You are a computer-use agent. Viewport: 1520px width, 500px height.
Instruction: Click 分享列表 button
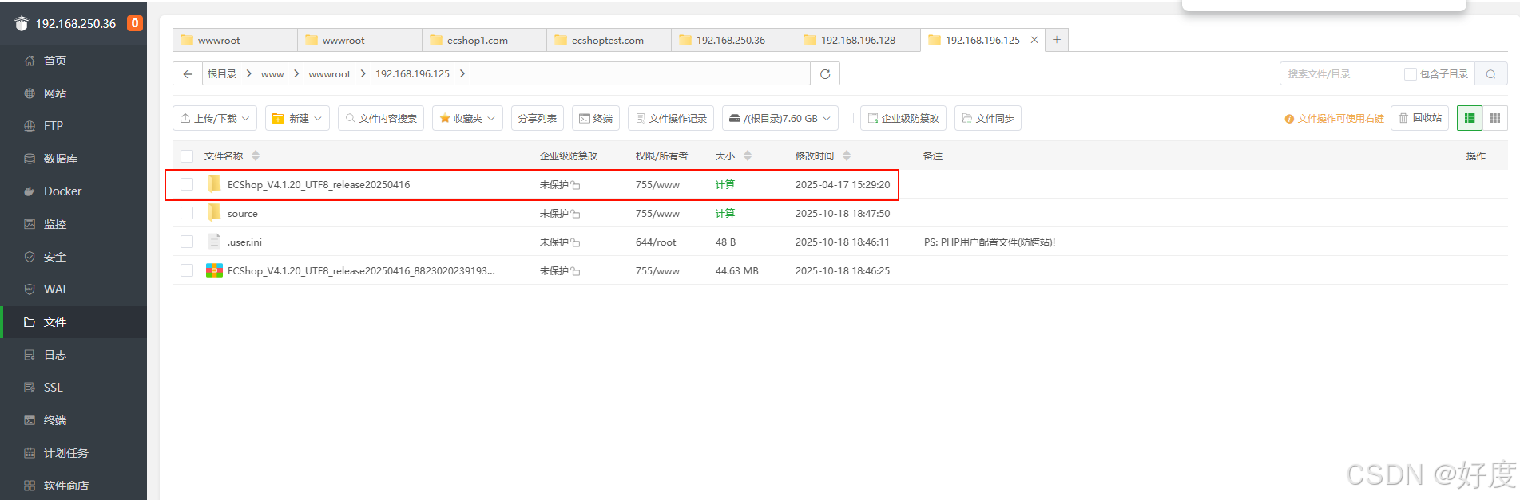click(x=538, y=118)
